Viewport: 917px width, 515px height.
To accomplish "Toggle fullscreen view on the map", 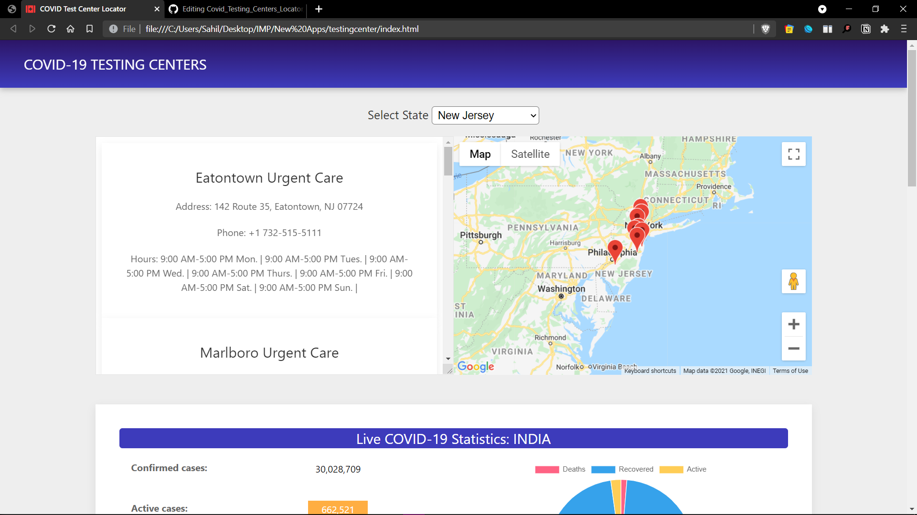I will tap(793, 154).
